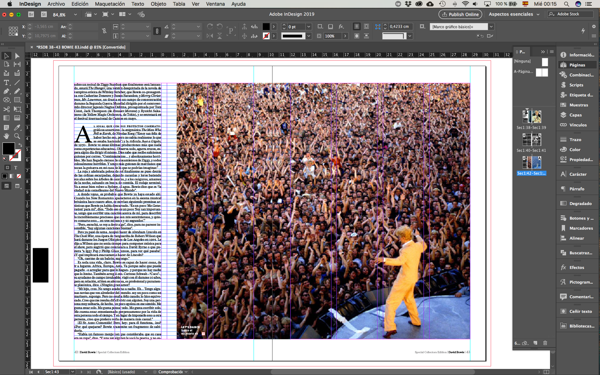Screen dimensions: 600x375
Task: Click the Flip Horizontal icon
Action: click(x=210, y=36)
